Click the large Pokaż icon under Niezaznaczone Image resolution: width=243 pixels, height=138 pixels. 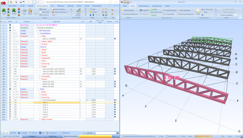pyautogui.click(x=198, y=11)
